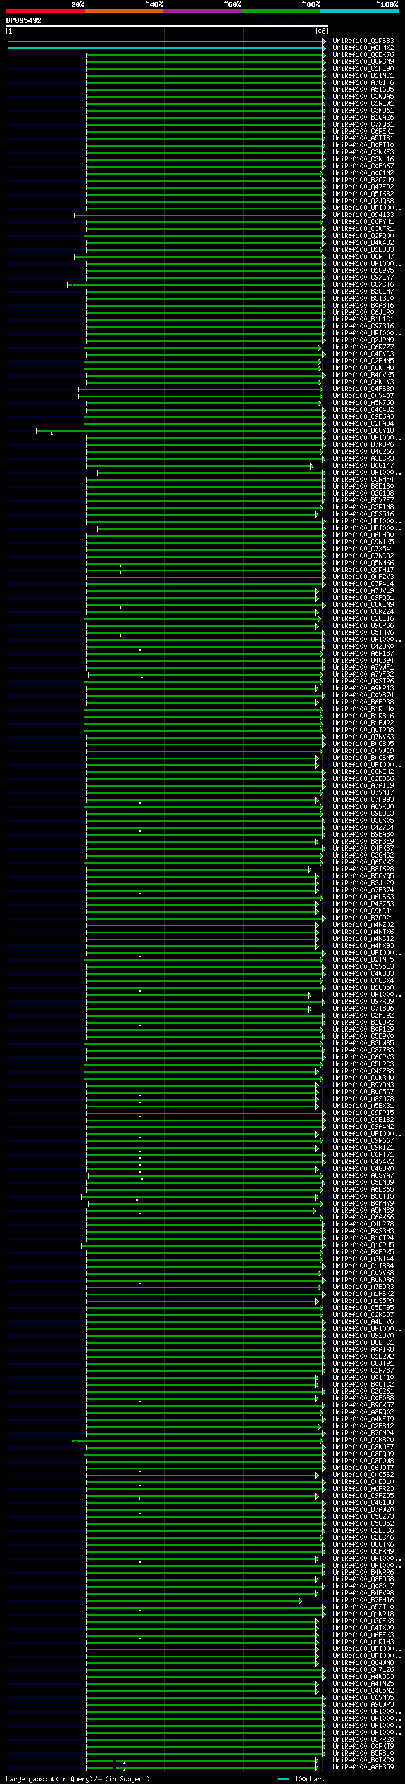Image resolution: width=405 pixels, height=1784 pixels.
Task: Click hit label UniRef100_C7H993
Action: 363,800
